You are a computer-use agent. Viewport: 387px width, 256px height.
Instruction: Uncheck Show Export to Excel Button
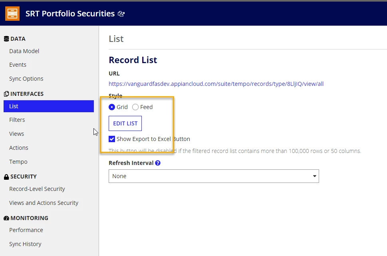pos(112,139)
